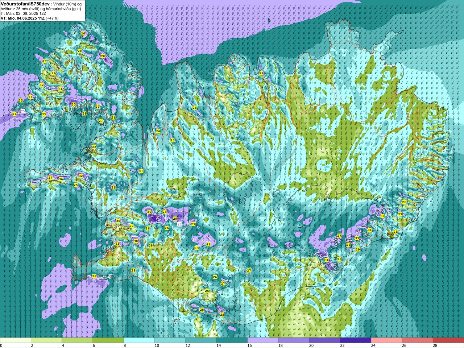
Task: Click the colorbar tick label 24
Action: [x=373, y=345]
